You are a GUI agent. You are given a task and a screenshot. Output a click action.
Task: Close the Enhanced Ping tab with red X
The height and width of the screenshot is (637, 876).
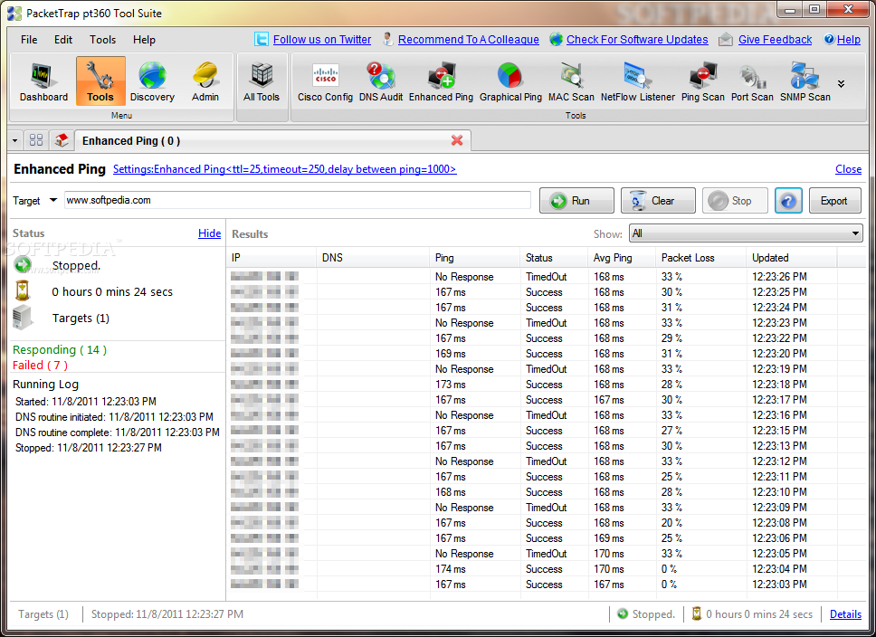coord(457,141)
